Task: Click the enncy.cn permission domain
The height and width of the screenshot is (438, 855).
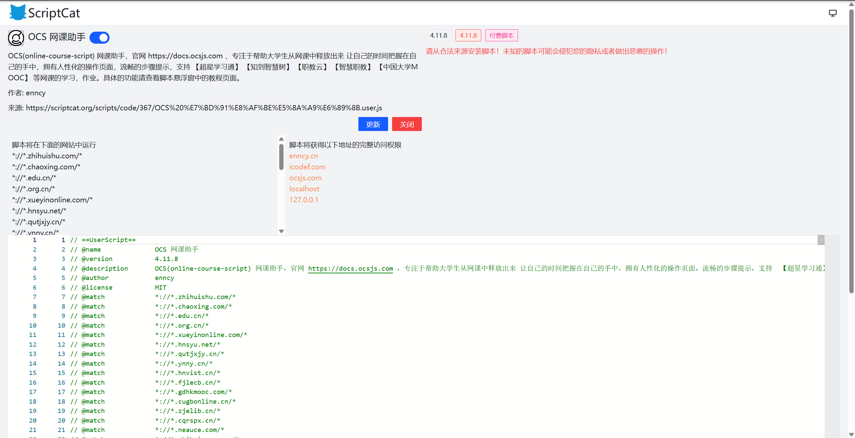Action: point(303,156)
